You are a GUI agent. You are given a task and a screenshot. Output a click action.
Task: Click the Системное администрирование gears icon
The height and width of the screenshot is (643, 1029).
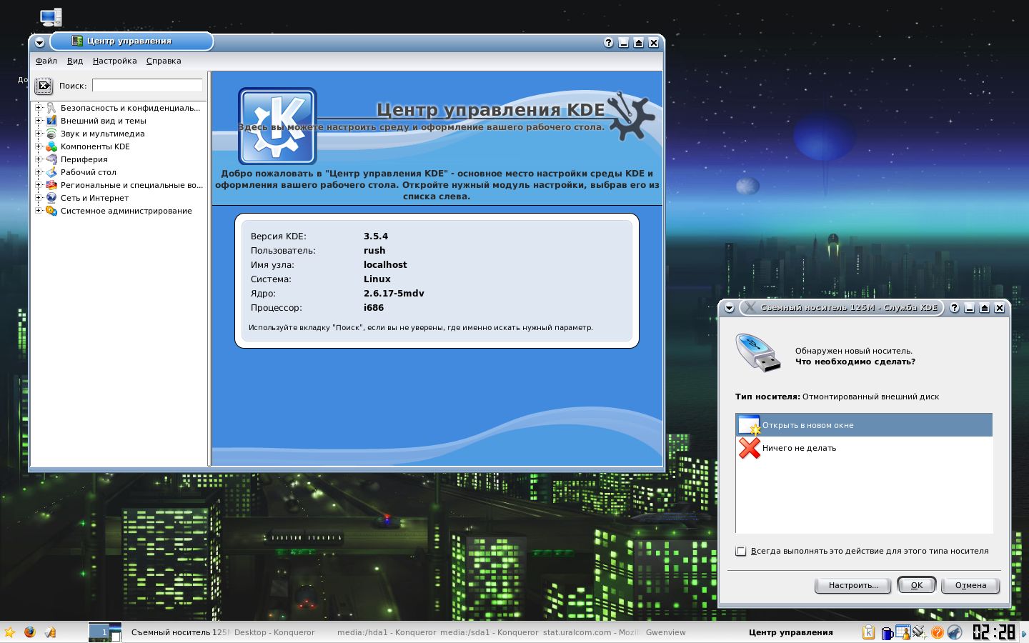coord(51,211)
